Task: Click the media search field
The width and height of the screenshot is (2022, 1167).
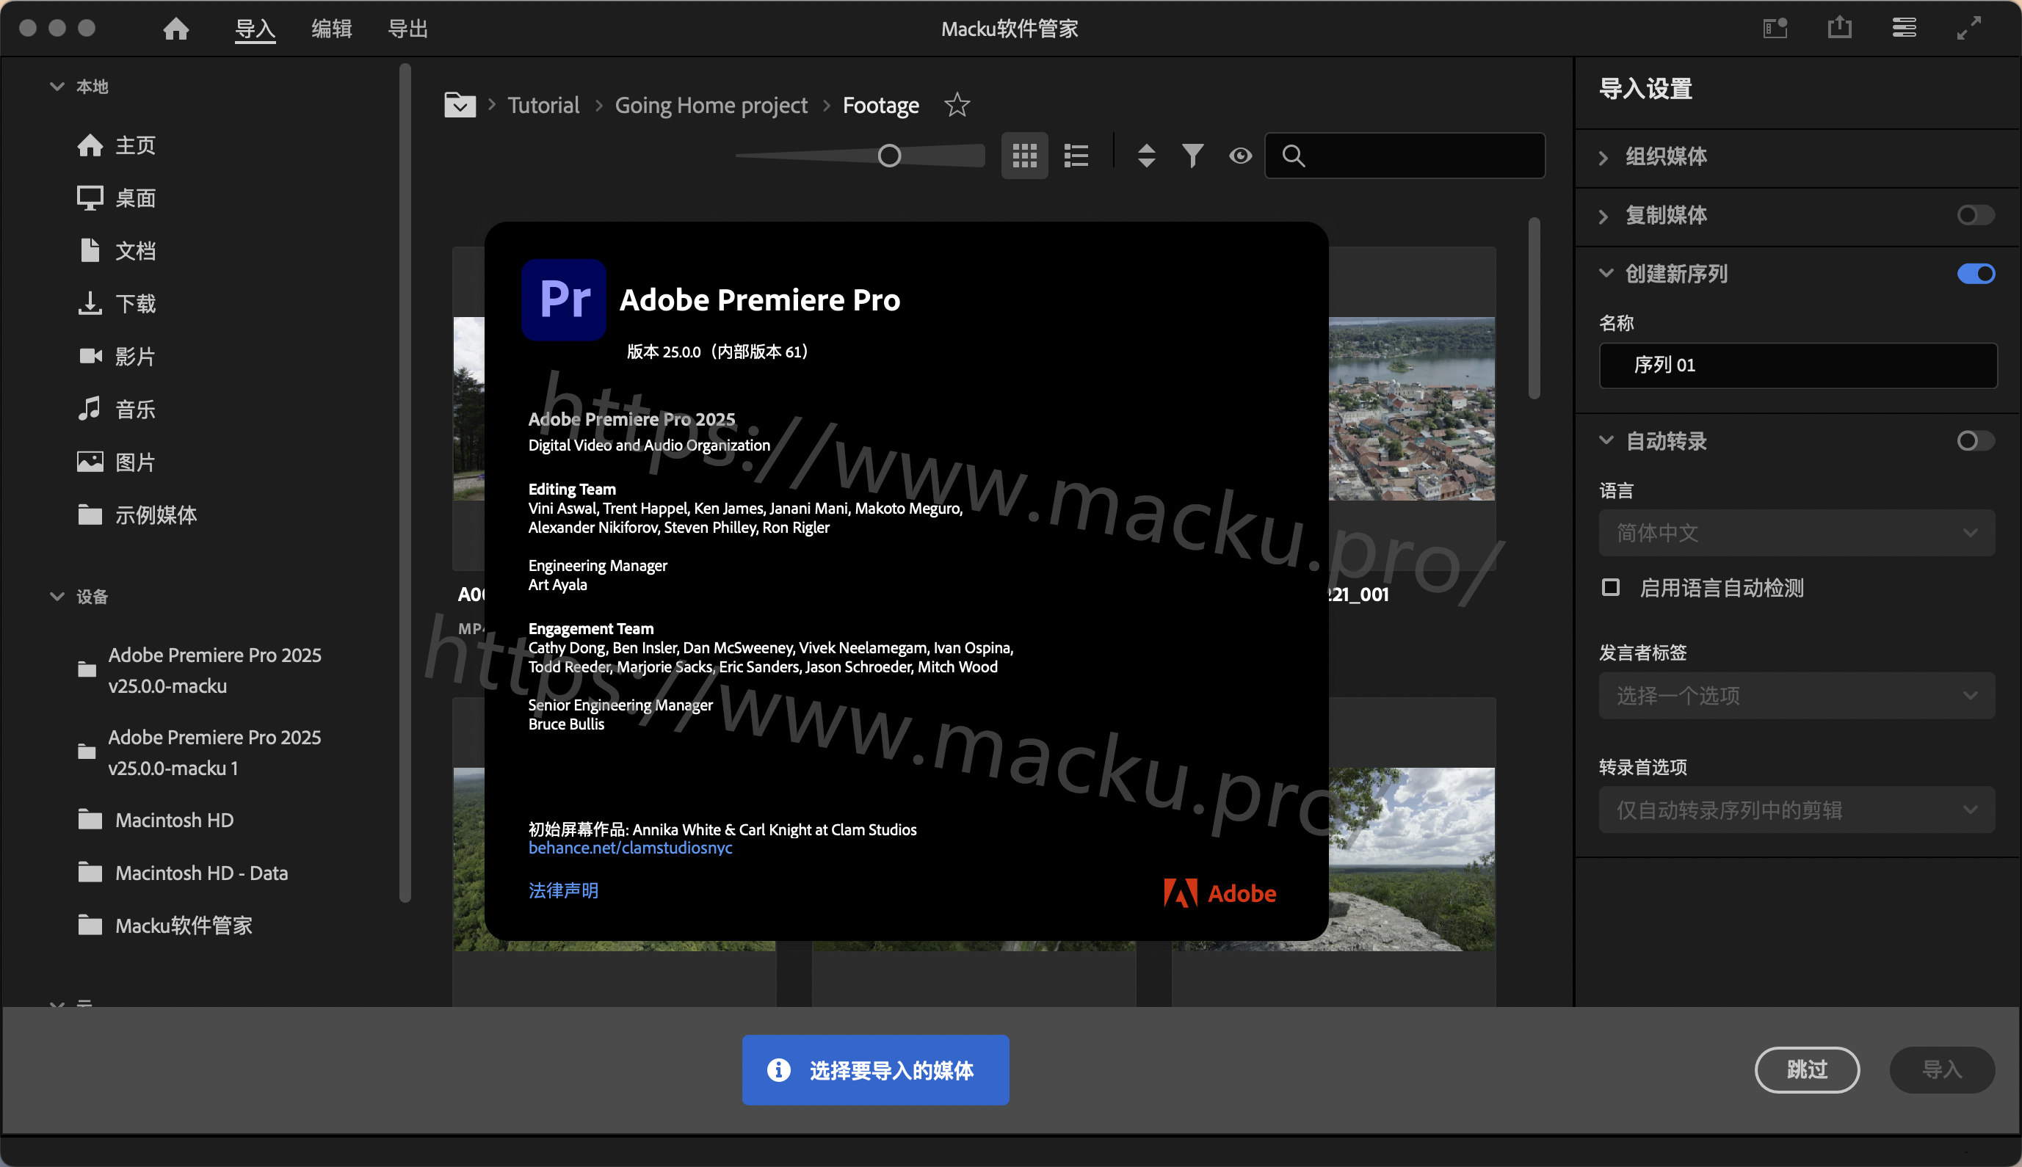Action: click(1405, 156)
